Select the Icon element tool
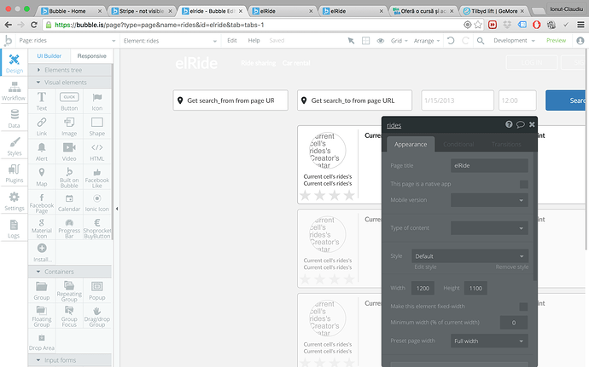The width and height of the screenshot is (589, 367). coord(97,101)
